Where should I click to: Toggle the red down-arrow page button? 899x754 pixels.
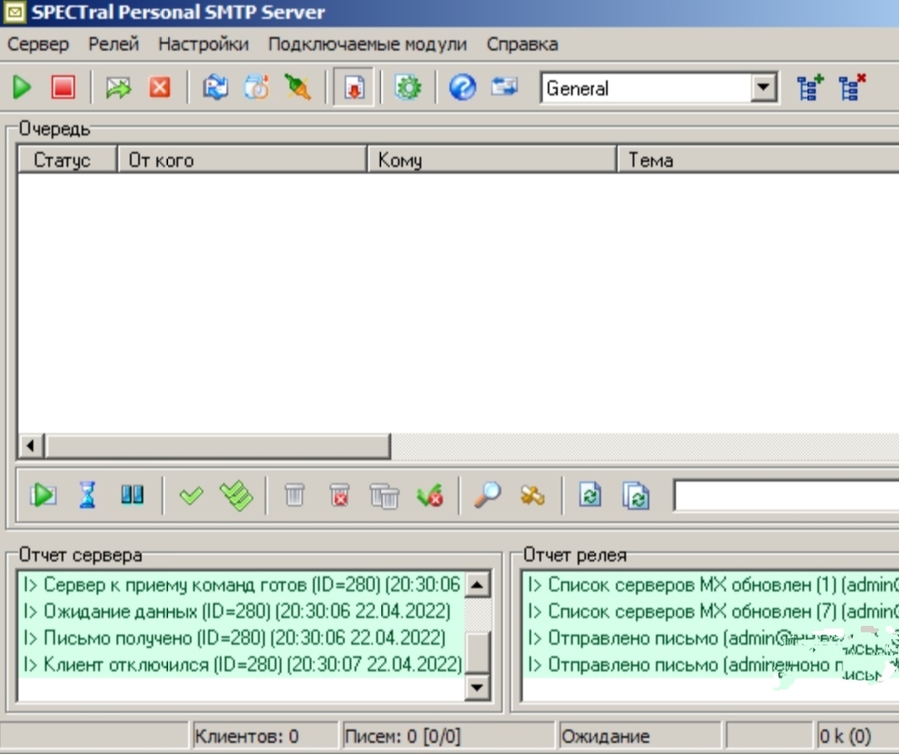354,87
